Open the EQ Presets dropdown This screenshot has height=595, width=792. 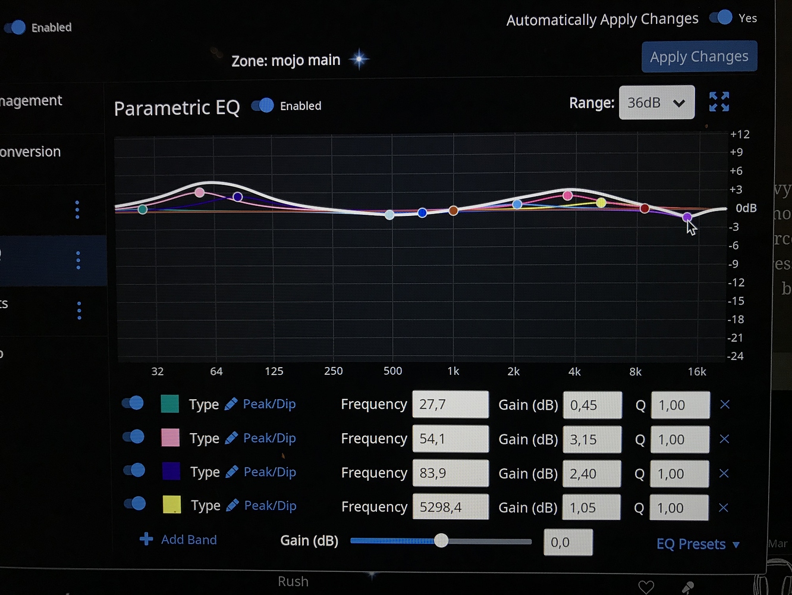coord(697,544)
